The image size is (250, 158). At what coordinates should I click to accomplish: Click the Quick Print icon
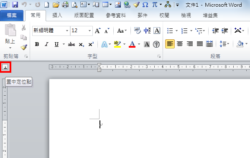click(x=65, y=5)
